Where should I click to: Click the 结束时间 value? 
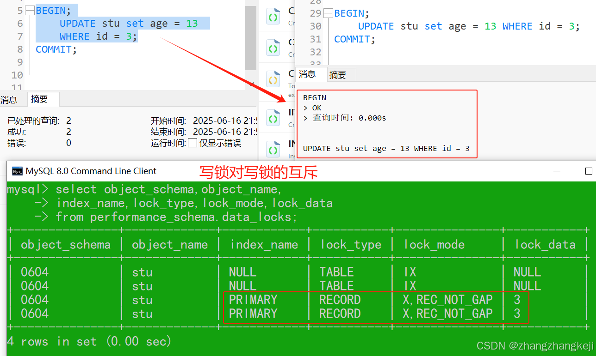[x=225, y=132]
